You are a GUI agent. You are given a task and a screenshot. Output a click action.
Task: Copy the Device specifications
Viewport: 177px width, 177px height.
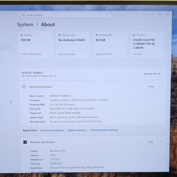151,86
